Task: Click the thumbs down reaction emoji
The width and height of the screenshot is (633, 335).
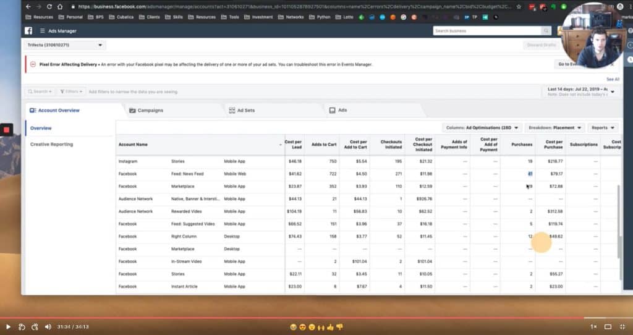Action: pos(339,326)
